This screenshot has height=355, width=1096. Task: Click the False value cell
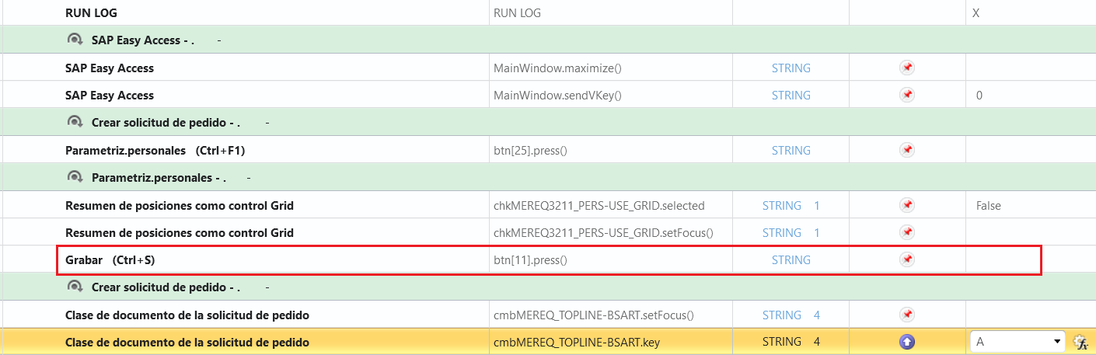point(989,206)
